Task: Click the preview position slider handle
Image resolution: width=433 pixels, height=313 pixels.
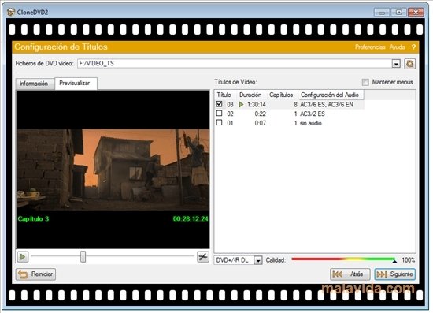Action: click(x=83, y=256)
